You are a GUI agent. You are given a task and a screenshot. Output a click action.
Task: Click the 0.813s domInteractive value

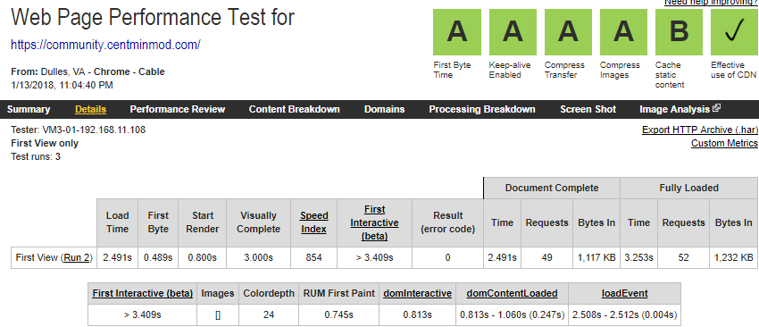pos(417,314)
